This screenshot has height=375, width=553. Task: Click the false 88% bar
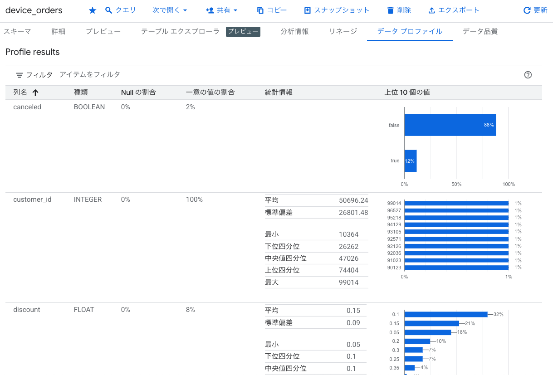click(450, 125)
